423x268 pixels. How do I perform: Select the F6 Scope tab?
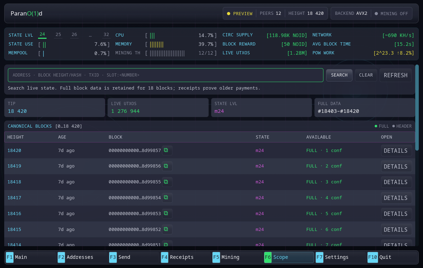pyautogui.click(x=289, y=257)
